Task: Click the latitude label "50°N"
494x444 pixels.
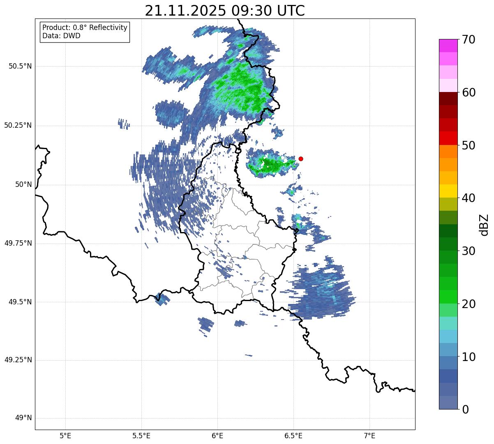Action: [23, 185]
